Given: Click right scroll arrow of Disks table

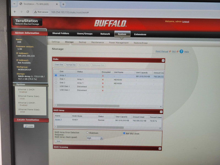Looking at the screenshot, I should [161, 107].
